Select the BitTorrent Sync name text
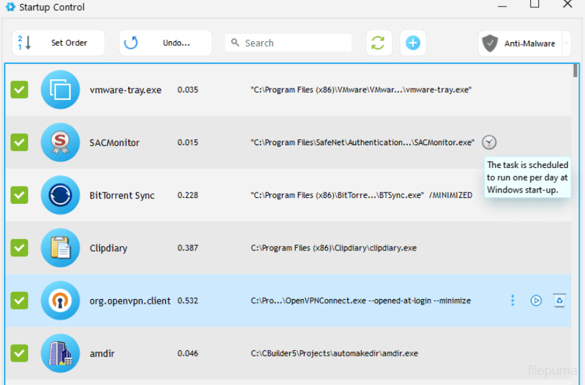The width and height of the screenshot is (585, 385). [122, 195]
